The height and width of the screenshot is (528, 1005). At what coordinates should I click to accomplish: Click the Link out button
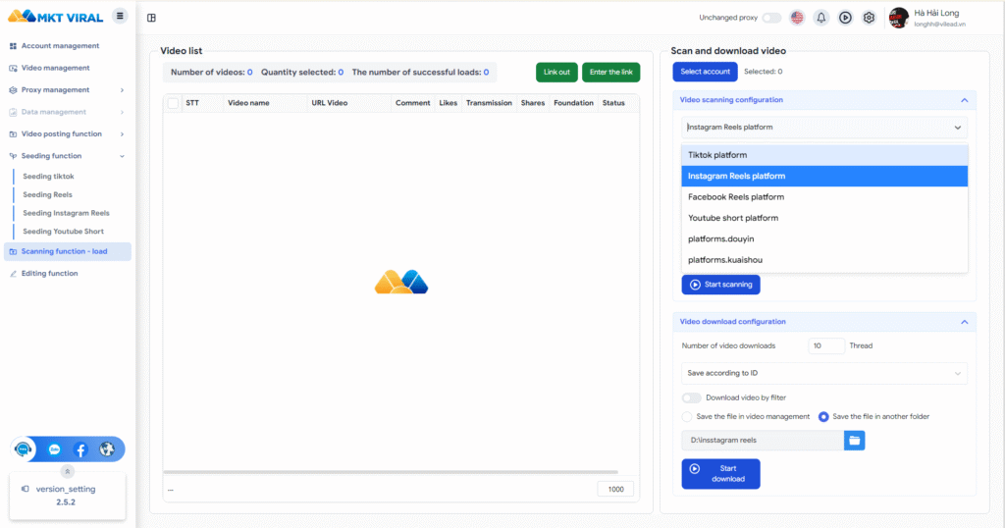tap(556, 73)
